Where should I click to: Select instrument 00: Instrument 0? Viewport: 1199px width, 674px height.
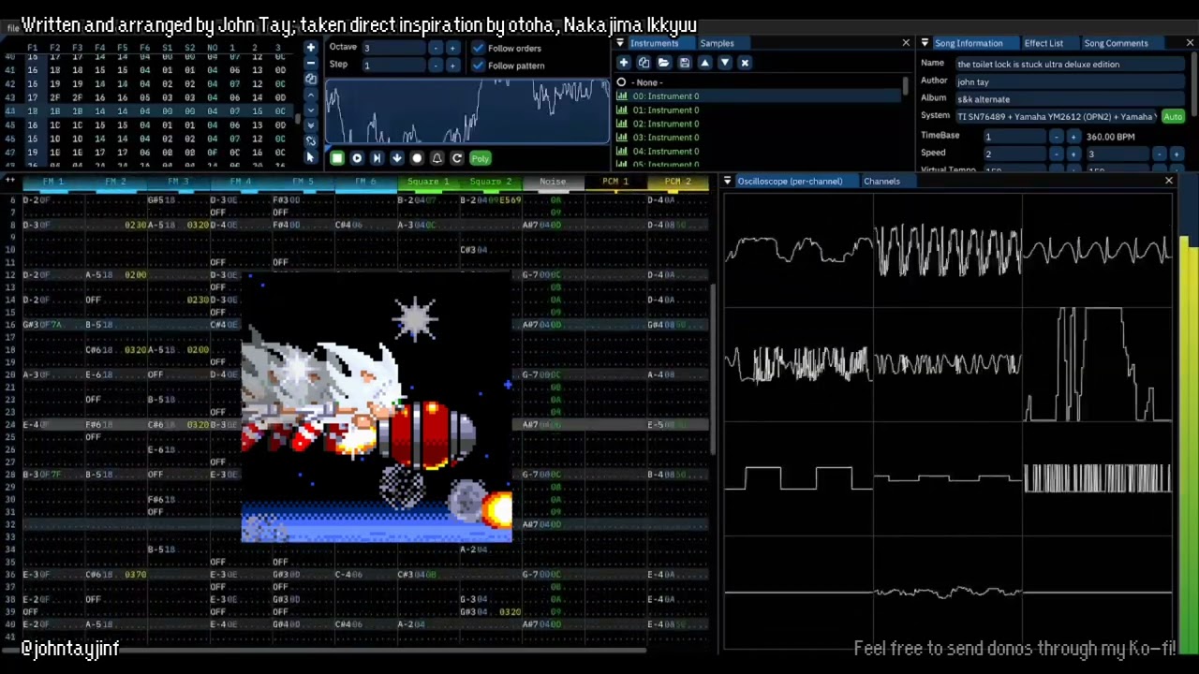[759, 96]
